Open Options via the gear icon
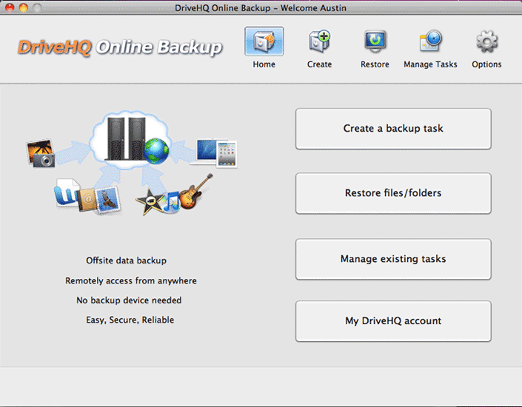 (x=486, y=41)
